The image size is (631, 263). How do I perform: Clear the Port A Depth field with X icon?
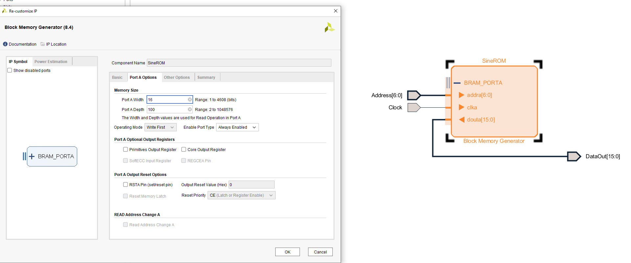190,109
